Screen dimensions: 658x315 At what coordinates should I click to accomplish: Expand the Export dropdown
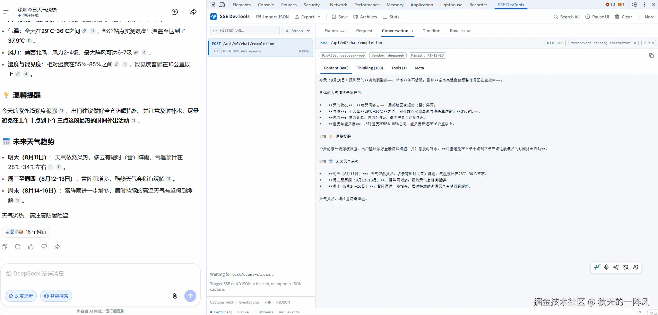(x=308, y=17)
